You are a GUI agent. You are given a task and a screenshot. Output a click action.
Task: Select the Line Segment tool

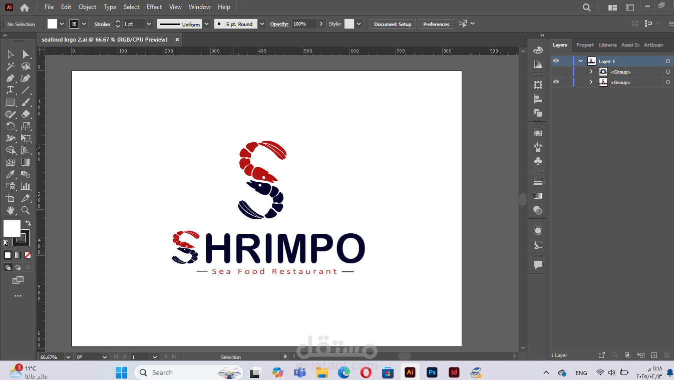pyautogui.click(x=26, y=90)
